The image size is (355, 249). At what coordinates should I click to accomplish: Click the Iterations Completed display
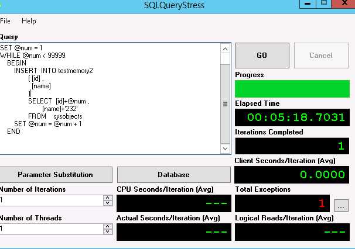292,146
